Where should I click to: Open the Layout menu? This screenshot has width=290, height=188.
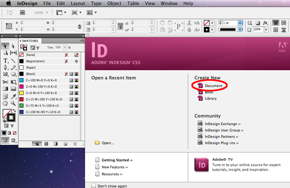pos(78,3)
